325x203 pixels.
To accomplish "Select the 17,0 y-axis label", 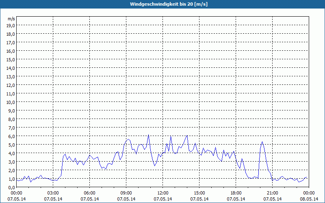I will click(11, 43).
